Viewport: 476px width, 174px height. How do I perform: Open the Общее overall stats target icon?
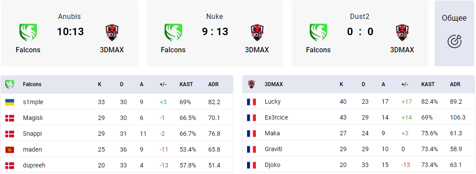(454, 41)
